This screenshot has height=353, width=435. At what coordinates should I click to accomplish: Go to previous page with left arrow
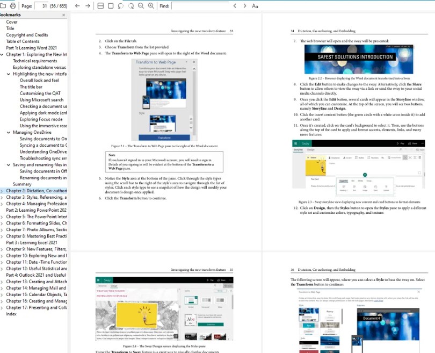pyautogui.click(x=77, y=6)
